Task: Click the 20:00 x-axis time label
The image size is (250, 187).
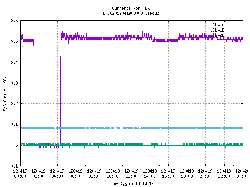Action: (x=205, y=176)
